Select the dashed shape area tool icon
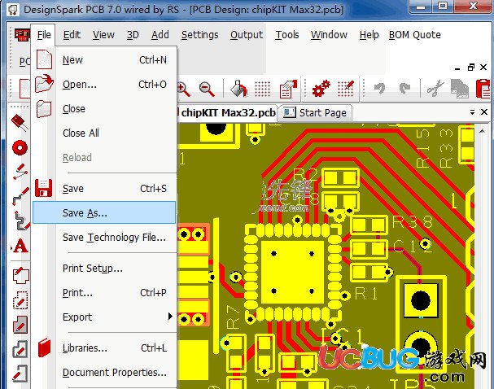494x389 pixels. 20,299
